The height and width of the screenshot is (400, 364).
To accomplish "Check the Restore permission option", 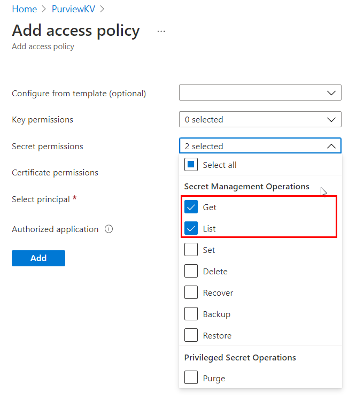I will [191, 335].
